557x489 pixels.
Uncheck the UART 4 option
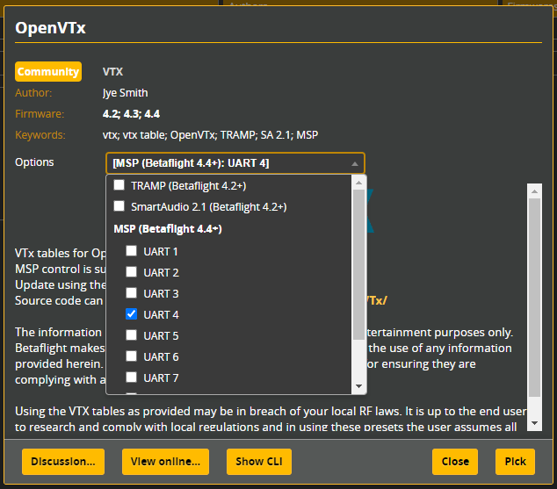132,314
